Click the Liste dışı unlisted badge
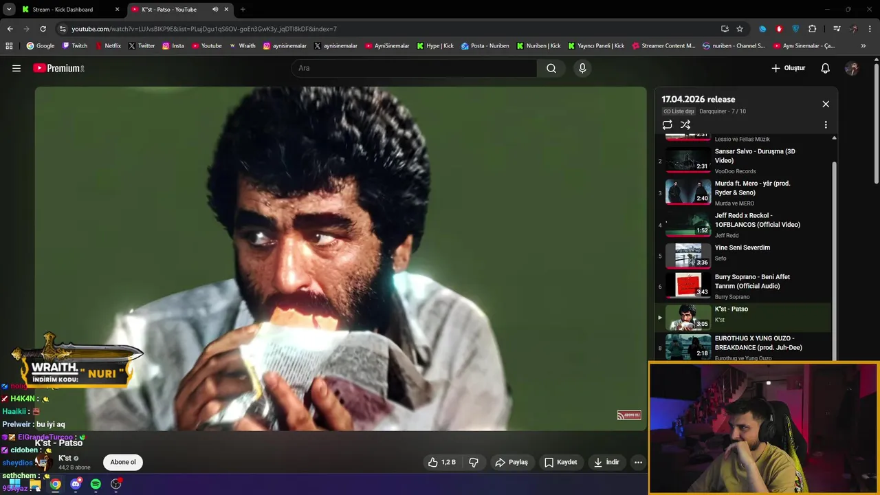This screenshot has height=495, width=880. pos(679,111)
